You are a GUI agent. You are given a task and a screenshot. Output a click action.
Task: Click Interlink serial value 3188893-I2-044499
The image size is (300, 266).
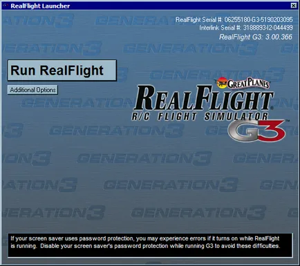[268, 28]
